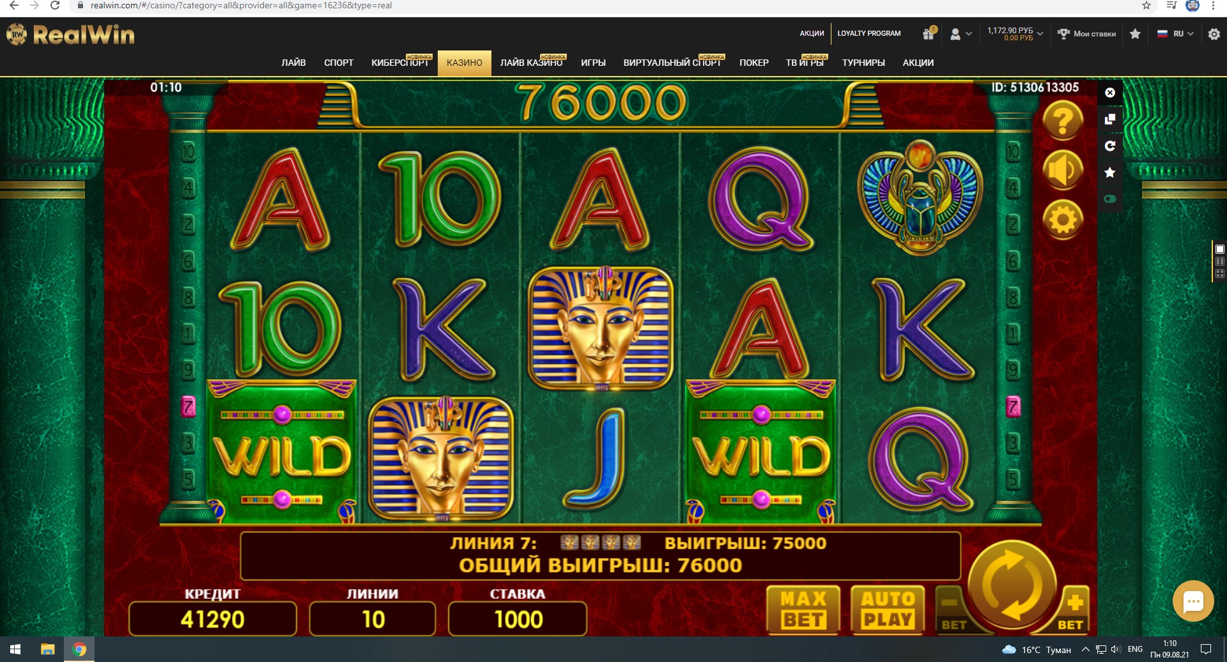
Task: Expand the user account dropdown
Action: point(961,34)
